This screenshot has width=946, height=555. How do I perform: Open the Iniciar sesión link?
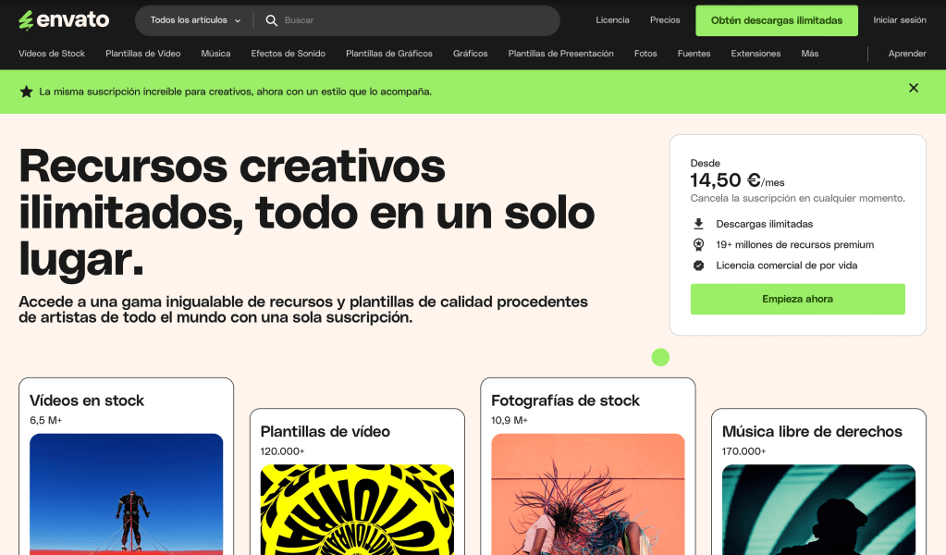pos(899,20)
